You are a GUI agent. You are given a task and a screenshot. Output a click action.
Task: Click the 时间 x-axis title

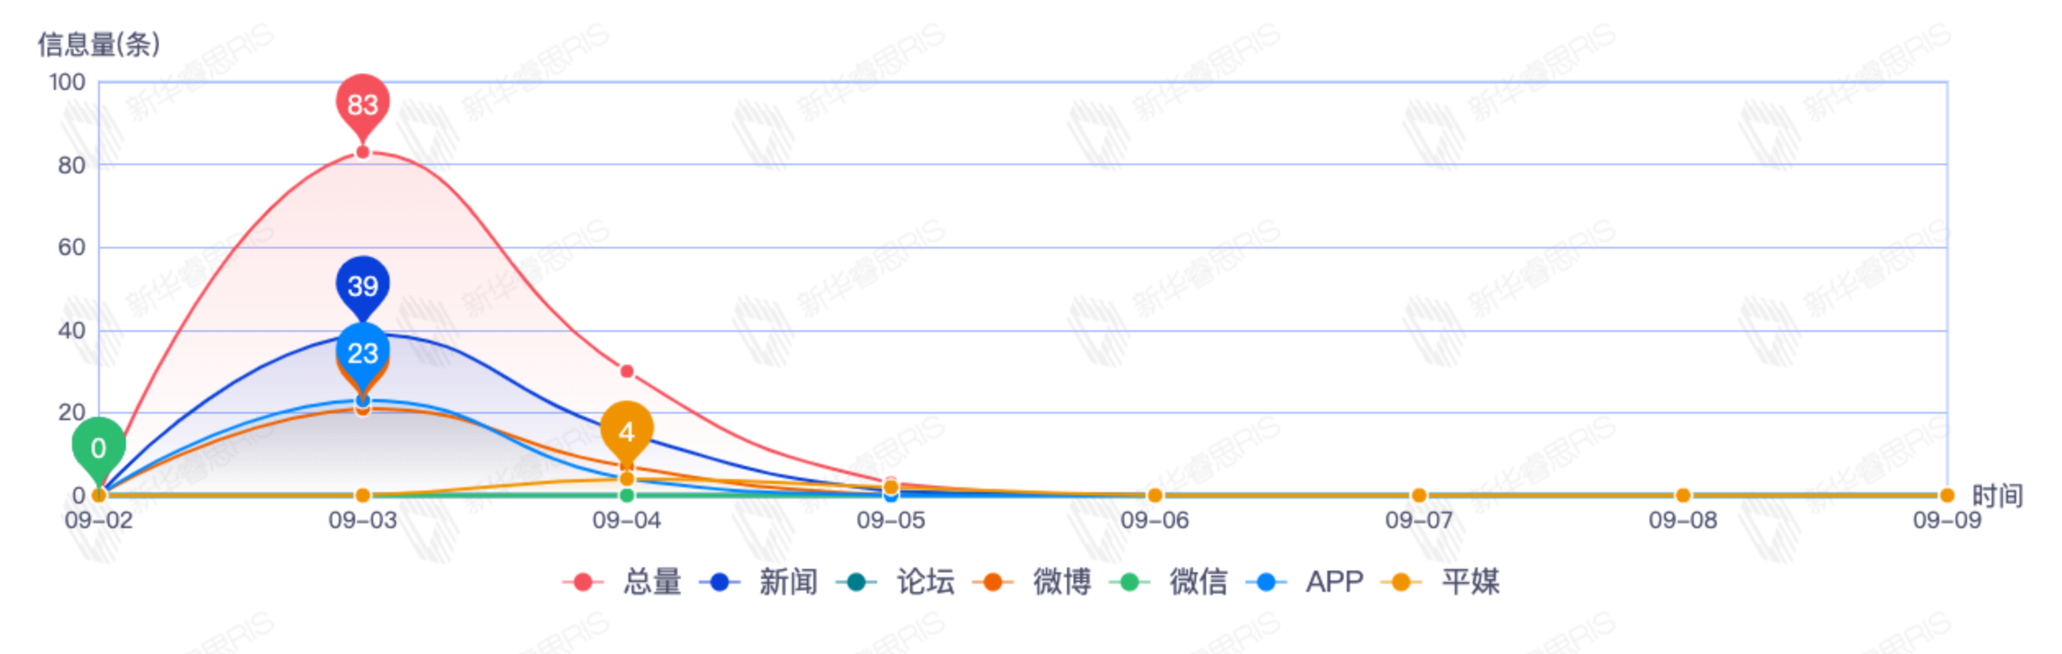[x=1997, y=495]
